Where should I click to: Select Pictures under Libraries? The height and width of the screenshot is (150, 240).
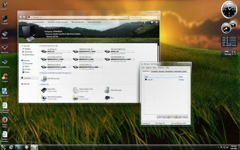[26, 69]
